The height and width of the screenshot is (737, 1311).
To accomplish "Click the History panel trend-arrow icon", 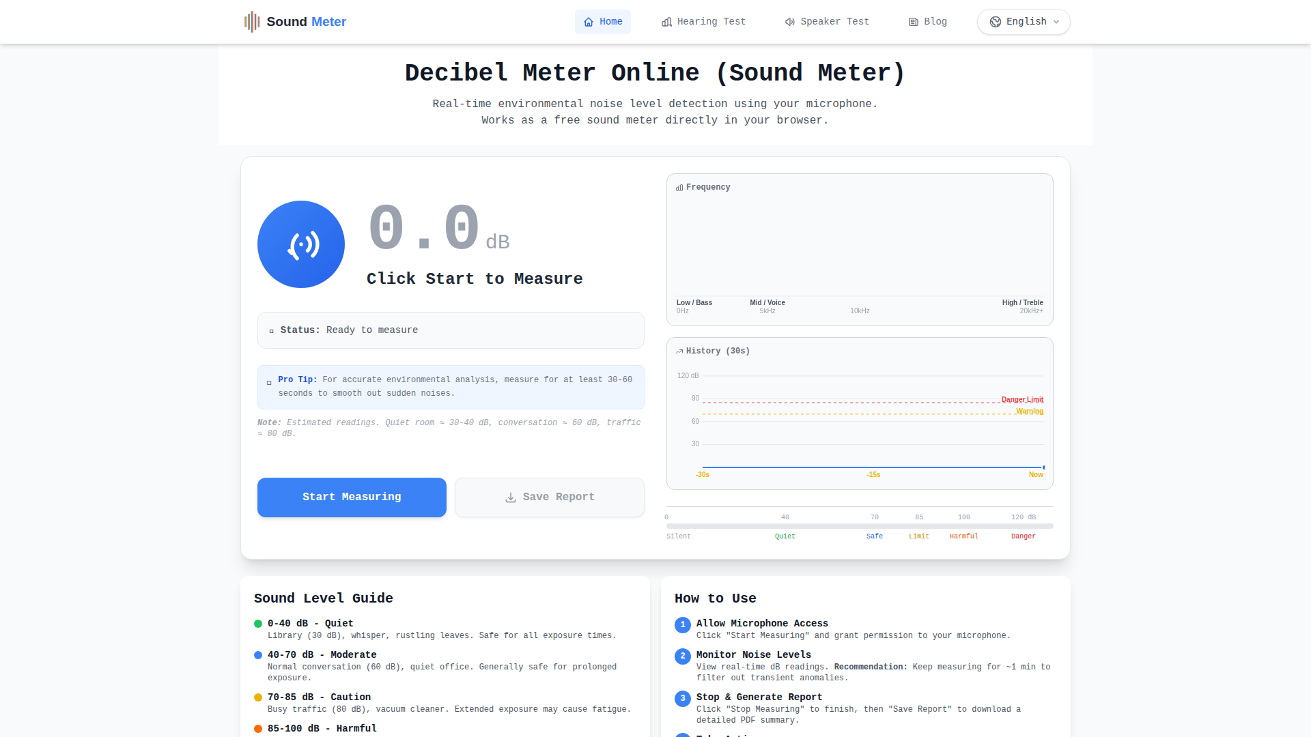I will coord(679,351).
